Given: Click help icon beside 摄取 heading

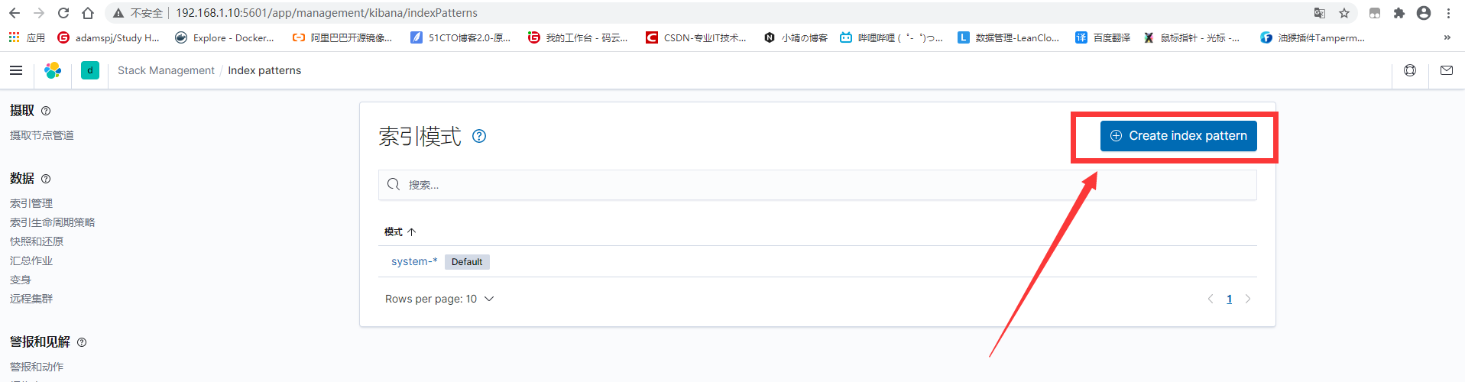Looking at the screenshot, I should pos(46,111).
